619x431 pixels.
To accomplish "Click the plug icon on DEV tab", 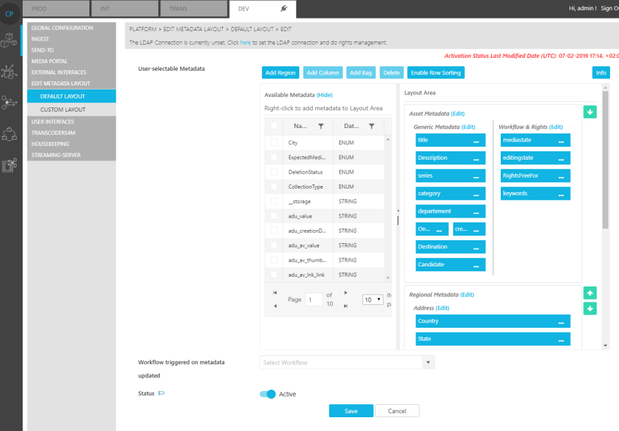I will 283,8.
